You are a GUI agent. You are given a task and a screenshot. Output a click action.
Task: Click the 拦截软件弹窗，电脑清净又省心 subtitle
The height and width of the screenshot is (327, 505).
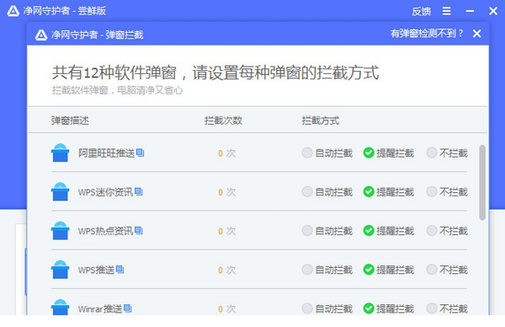(117, 90)
